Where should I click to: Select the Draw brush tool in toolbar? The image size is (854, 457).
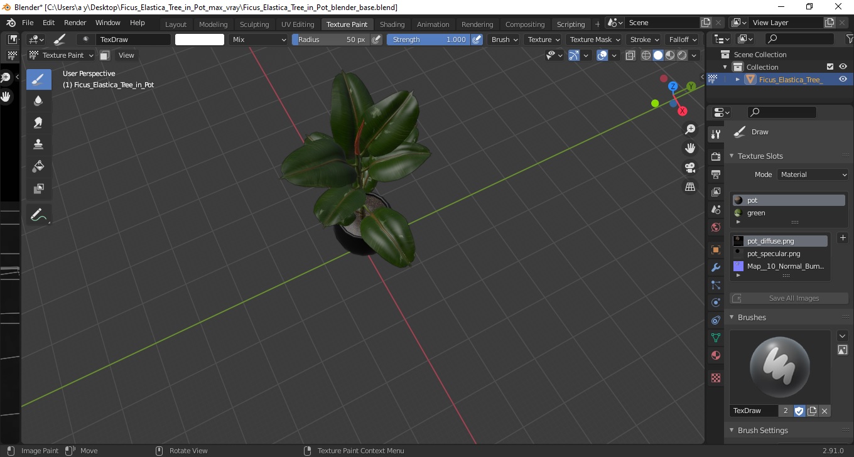(38, 79)
